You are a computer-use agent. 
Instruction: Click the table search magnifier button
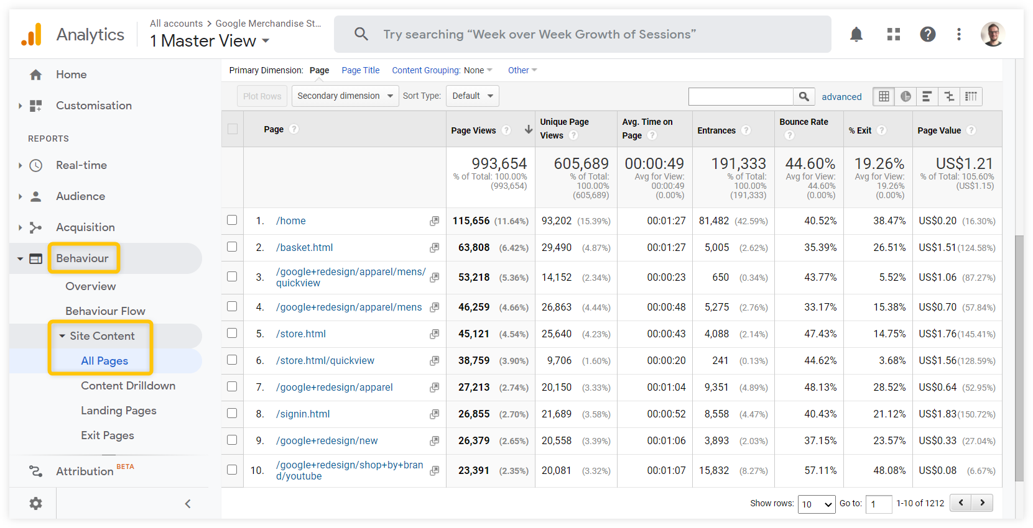804,96
